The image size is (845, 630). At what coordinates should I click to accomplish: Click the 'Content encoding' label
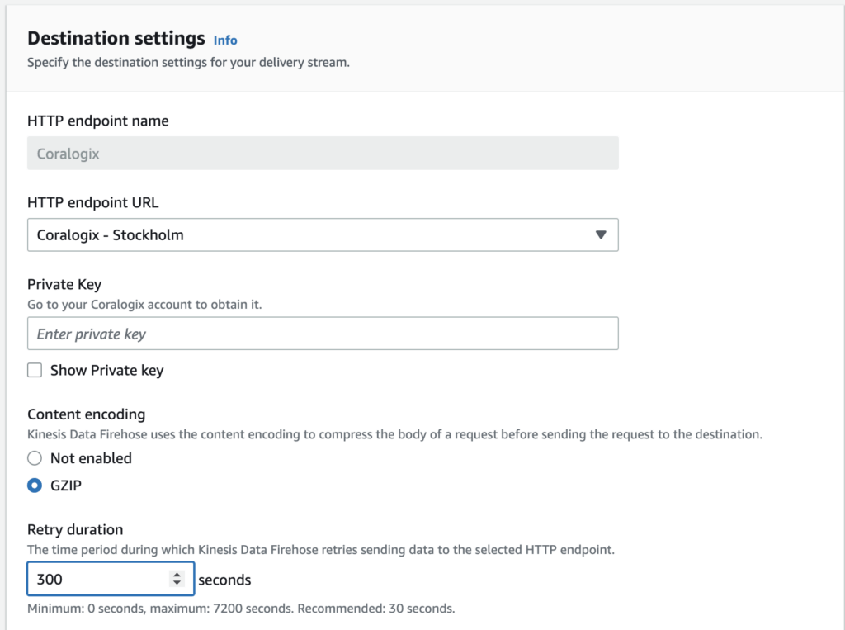coord(86,414)
